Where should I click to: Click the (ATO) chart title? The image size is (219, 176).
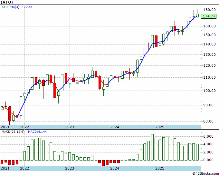tap(7, 2)
